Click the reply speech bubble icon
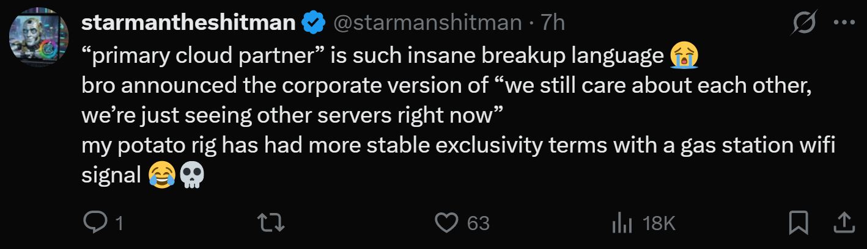The width and height of the screenshot is (867, 249). pos(94,223)
